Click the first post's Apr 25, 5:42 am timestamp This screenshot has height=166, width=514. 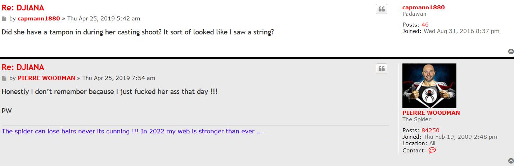[x=104, y=18]
